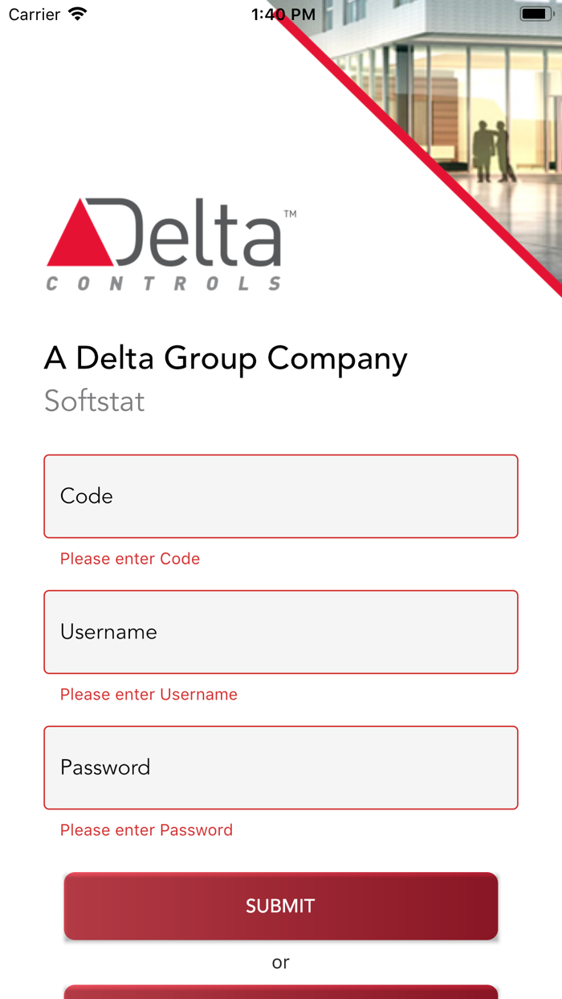This screenshot has width=562, height=999.
Task: Focus the Password input field
Action: 281,768
